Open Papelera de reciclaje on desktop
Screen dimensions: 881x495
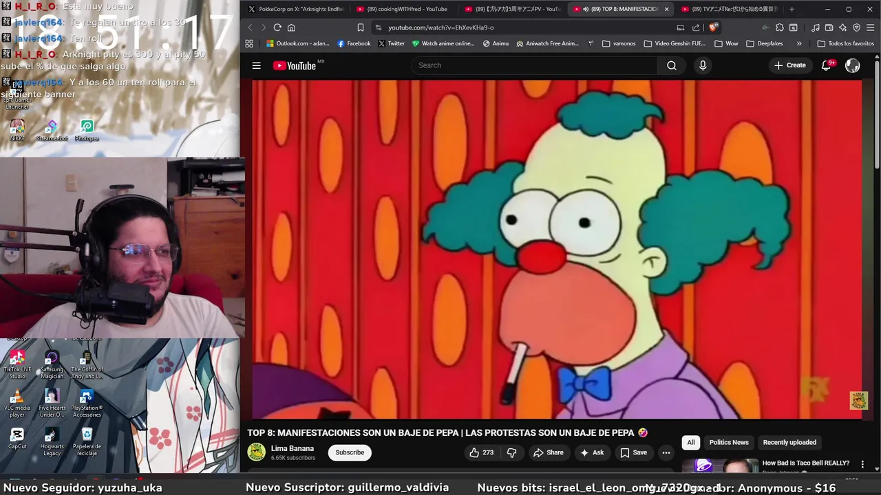pos(87,442)
